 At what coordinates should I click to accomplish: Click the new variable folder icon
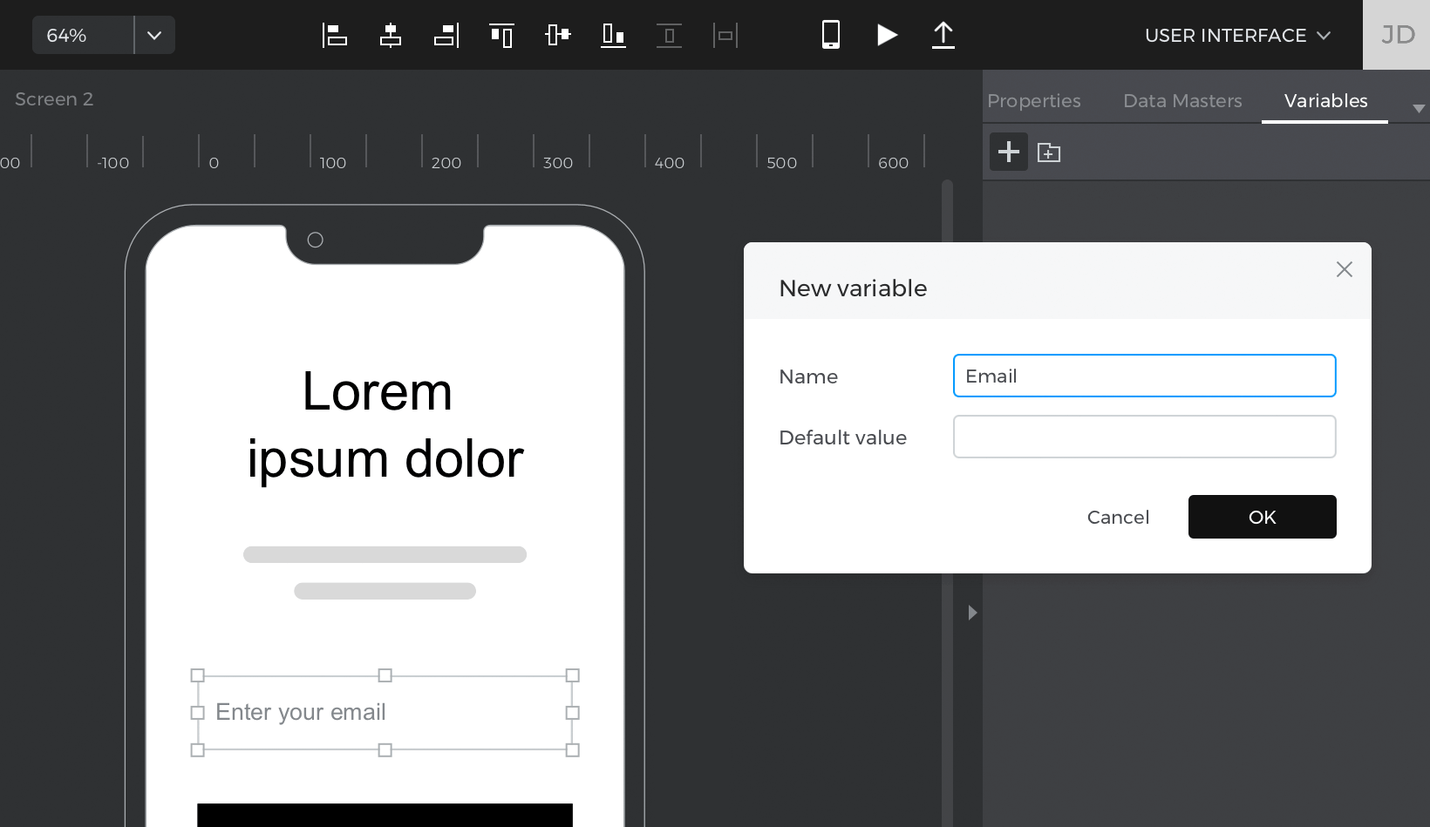coord(1049,153)
